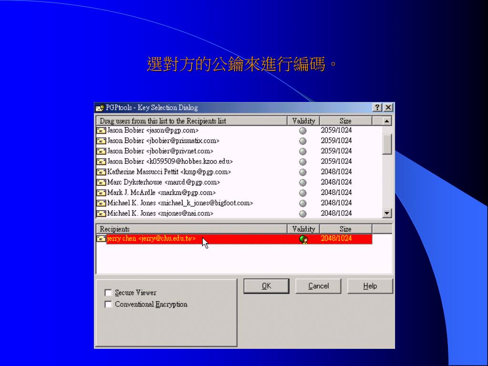Click key icon for jbobier@prismatix.com
The height and width of the screenshot is (366, 488).
pyautogui.click(x=101, y=141)
